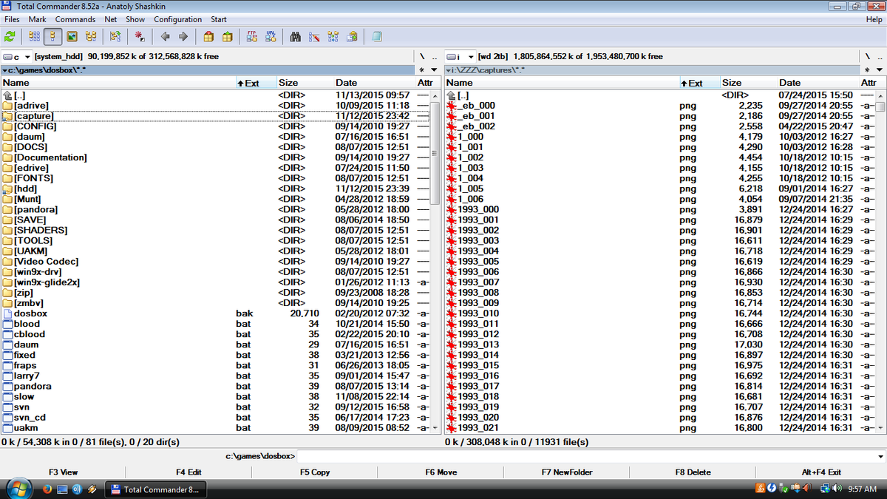Viewport: 887px width, 499px height.
Task: Click the Alt+F4 Exit button
Action: [821, 472]
